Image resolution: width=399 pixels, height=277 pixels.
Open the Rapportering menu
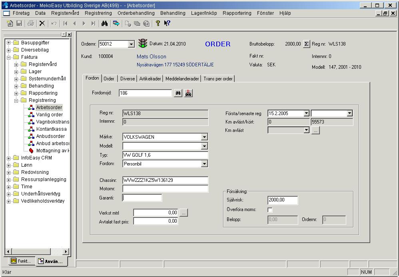tap(237, 13)
